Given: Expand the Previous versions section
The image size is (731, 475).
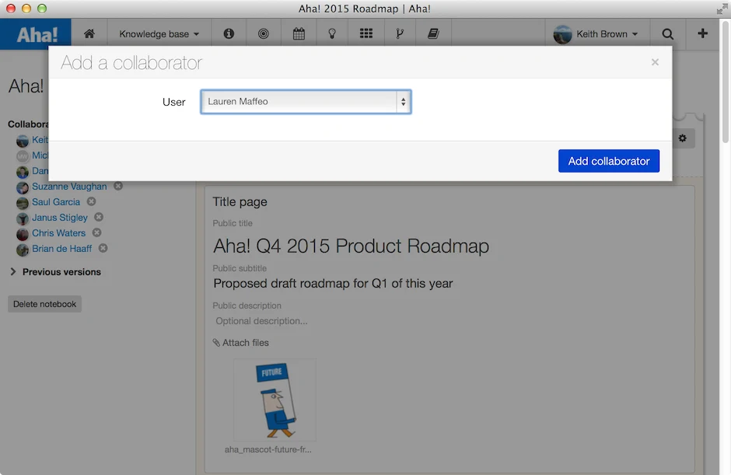Looking at the screenshot, I should click(55, 272).
